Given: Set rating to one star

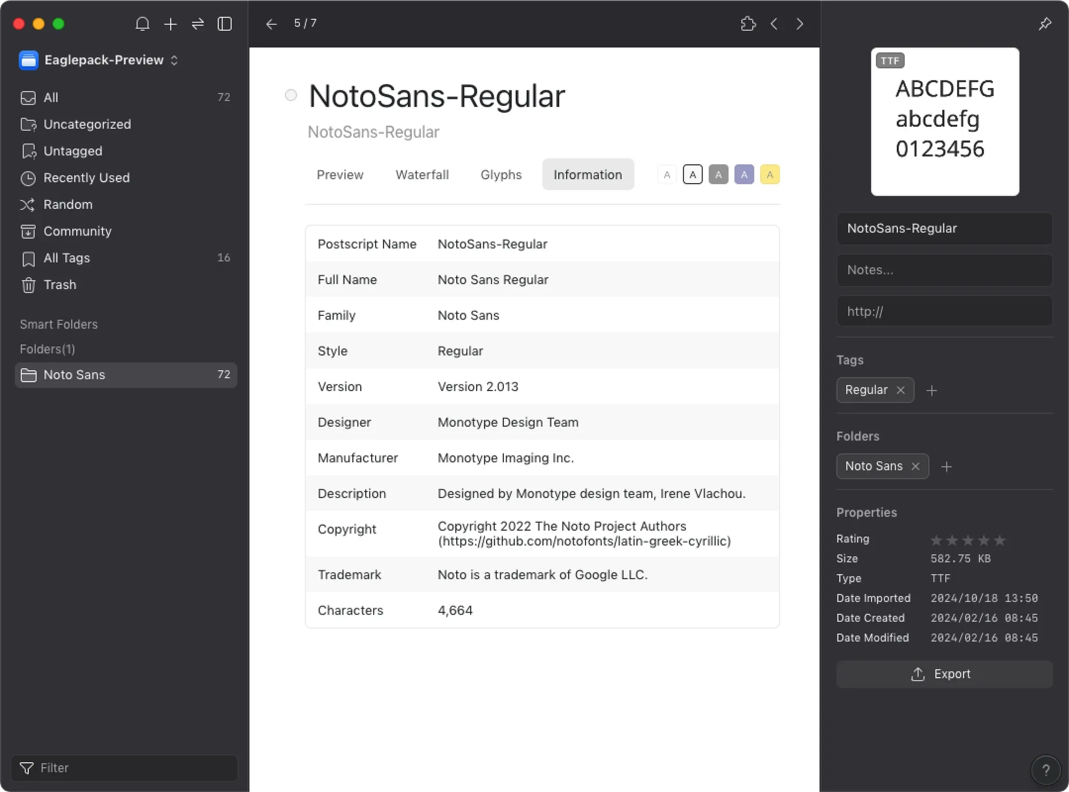Looking at the screenshot, I should [936, 540].
